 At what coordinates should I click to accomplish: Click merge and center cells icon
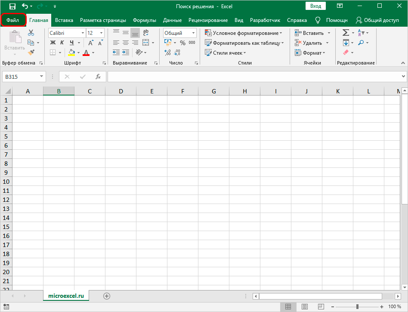point(146,43)
